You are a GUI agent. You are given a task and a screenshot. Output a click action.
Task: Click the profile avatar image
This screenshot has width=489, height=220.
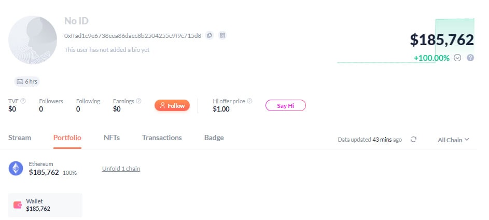tap(33, 40)
